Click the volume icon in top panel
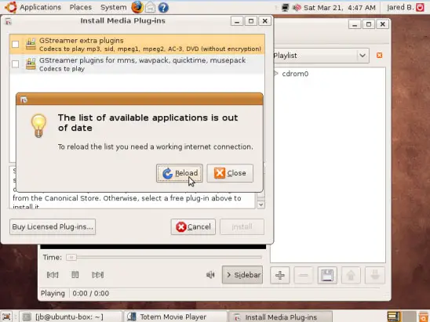The height and width of the screenshot is (322, 430). point(297,7)
